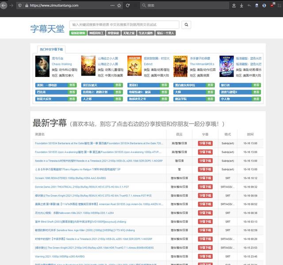The image size is (283, 265).
Task: Click 查看 next to 速度与激情9
Action: coord(256,92)
